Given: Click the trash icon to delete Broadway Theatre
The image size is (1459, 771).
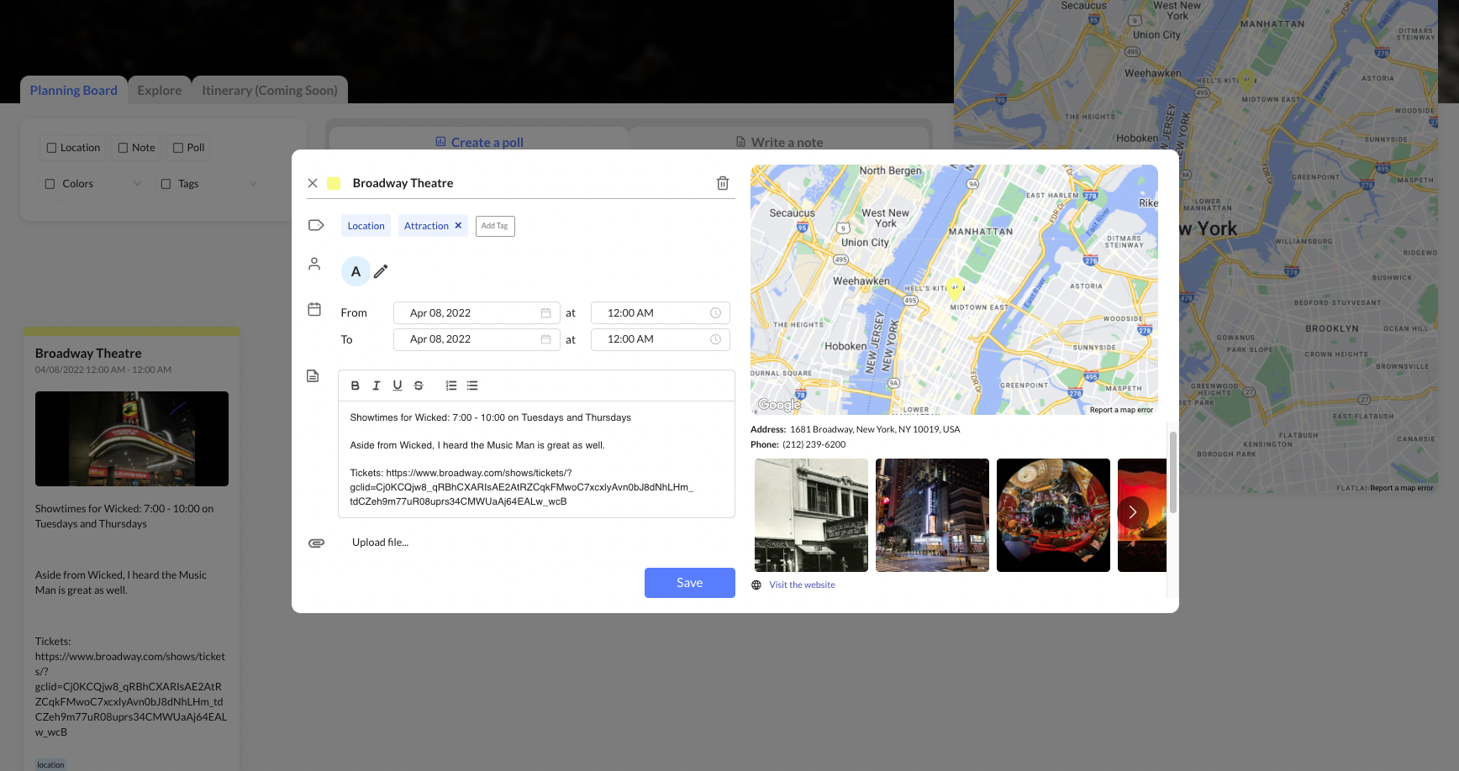Looking at the screenshot, I should [x=722, y=183].
